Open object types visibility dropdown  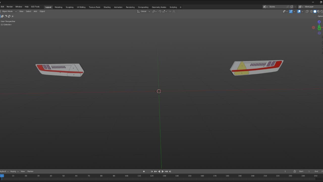click(285, 11)
